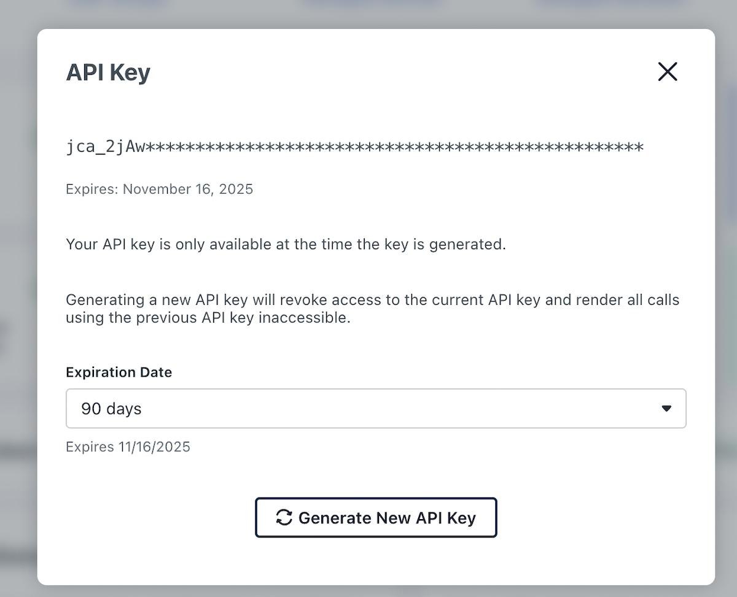The width and height of the screenshot is (737, 597).
Task: Click the dimmed backdrop below the dialog
Action: coord(368,591)
